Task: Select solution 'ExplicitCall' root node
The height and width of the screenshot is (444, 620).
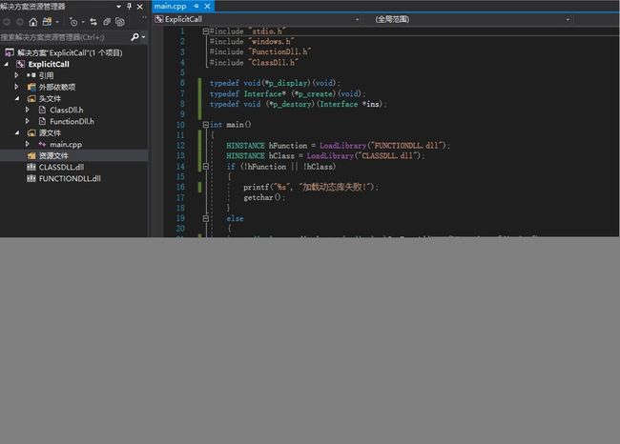Action: (x=70, y=52)
